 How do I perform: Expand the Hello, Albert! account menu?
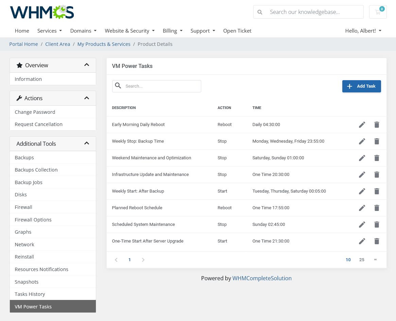click(363, 31)
